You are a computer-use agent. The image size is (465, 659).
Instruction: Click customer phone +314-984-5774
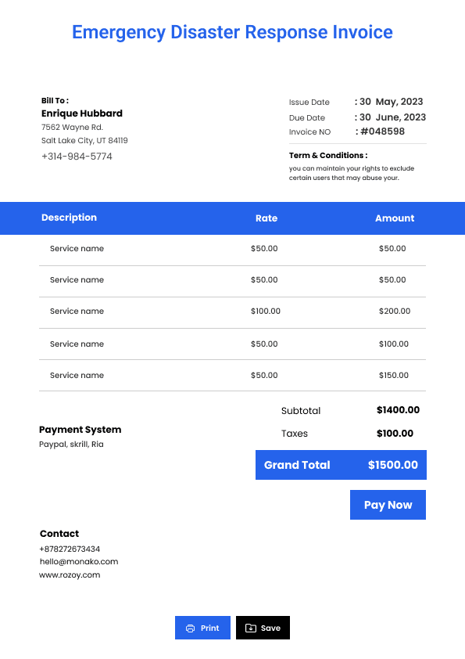[x=77, y=157]
